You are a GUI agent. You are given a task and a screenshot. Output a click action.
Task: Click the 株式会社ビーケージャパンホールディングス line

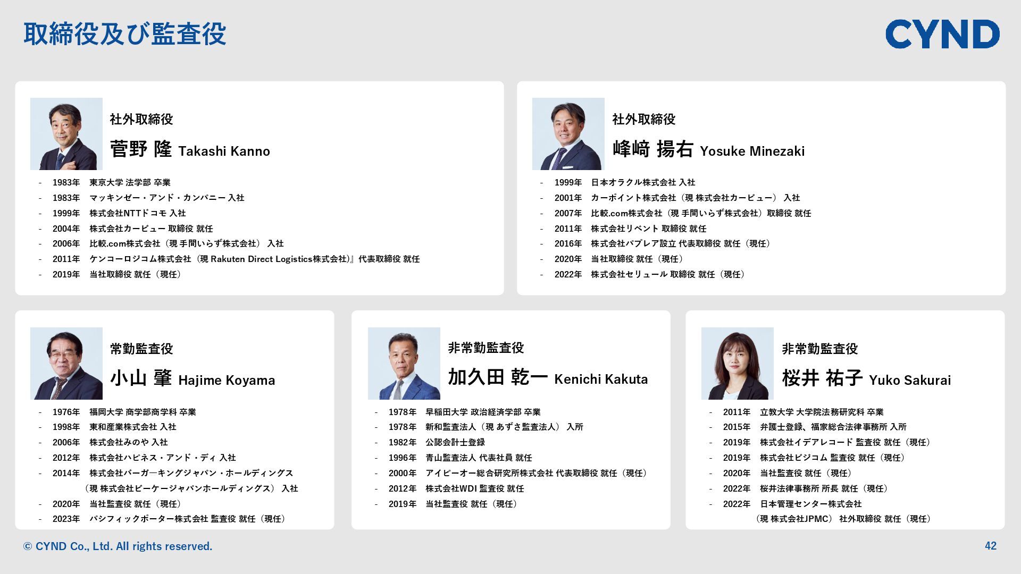click(x=190, y=488)
